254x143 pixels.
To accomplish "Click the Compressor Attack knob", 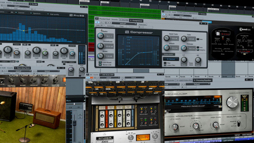I will click(167, 48).
